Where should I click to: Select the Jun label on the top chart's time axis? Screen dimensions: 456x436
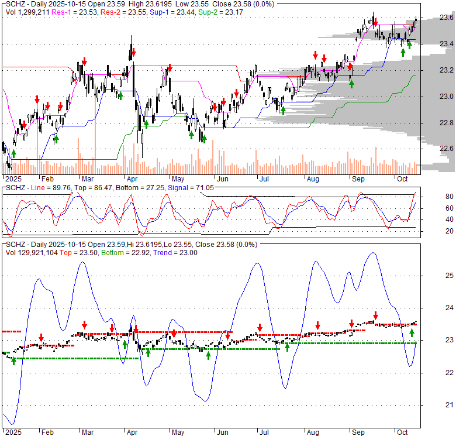pyautogui.click(x=223, y=179)
